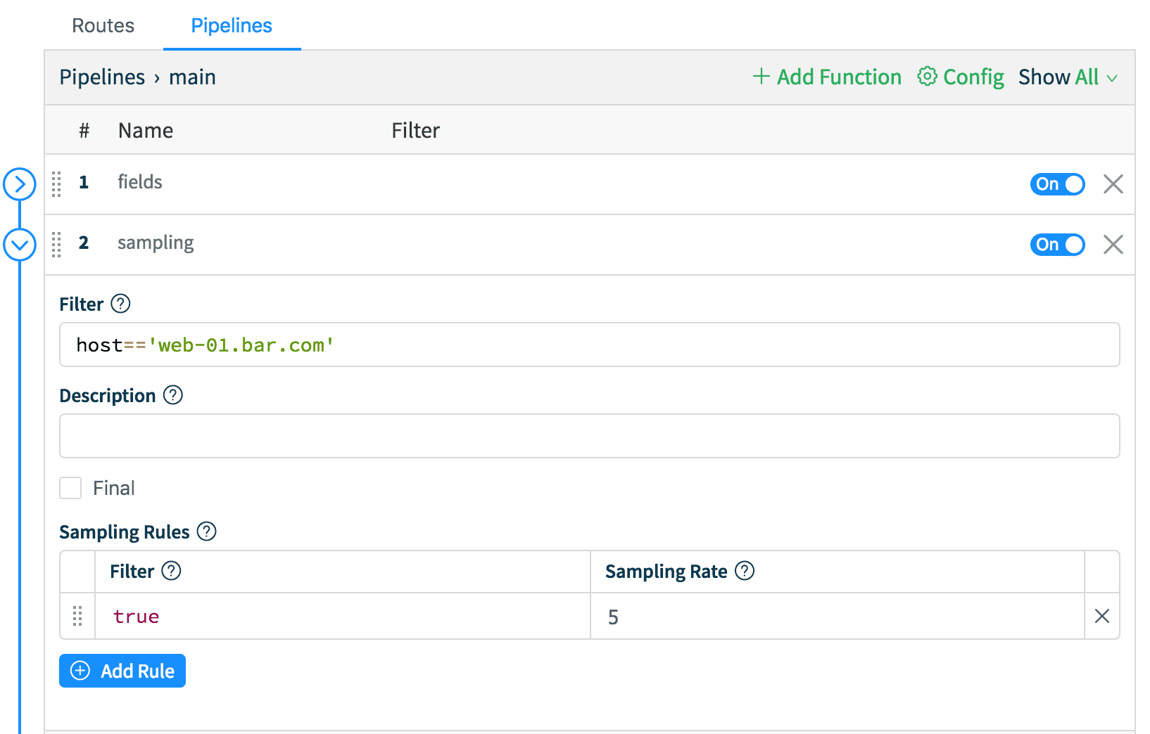
Task: Click the drag handle of the fields row
Action: (x=57, y=184)
